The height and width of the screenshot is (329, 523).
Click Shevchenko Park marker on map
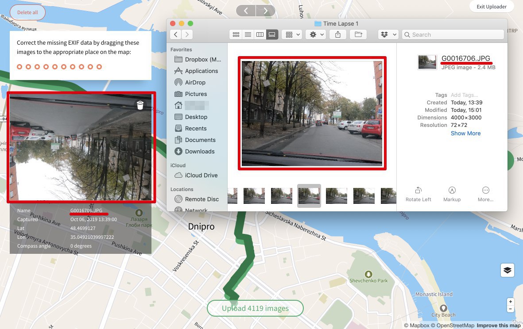click(368, 274)
